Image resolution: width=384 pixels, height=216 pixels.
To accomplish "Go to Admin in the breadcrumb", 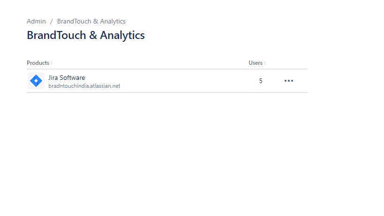I will (x=36, y=21).
